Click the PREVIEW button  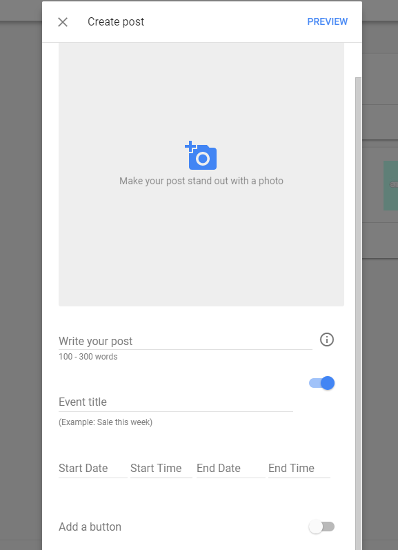coord(328,22)
